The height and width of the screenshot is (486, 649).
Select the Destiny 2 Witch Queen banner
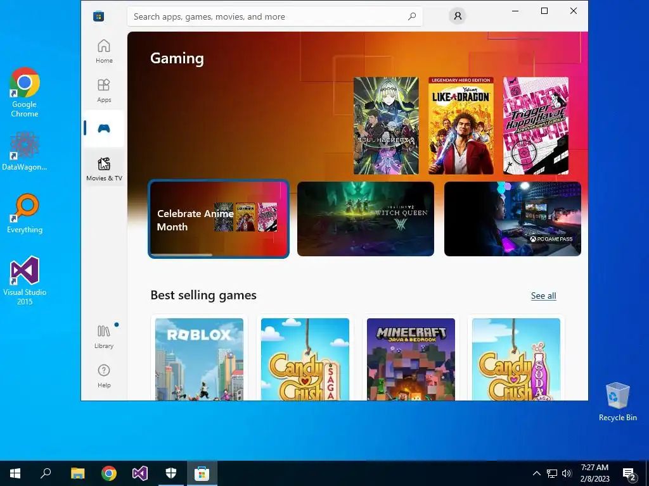click(366, 218)
